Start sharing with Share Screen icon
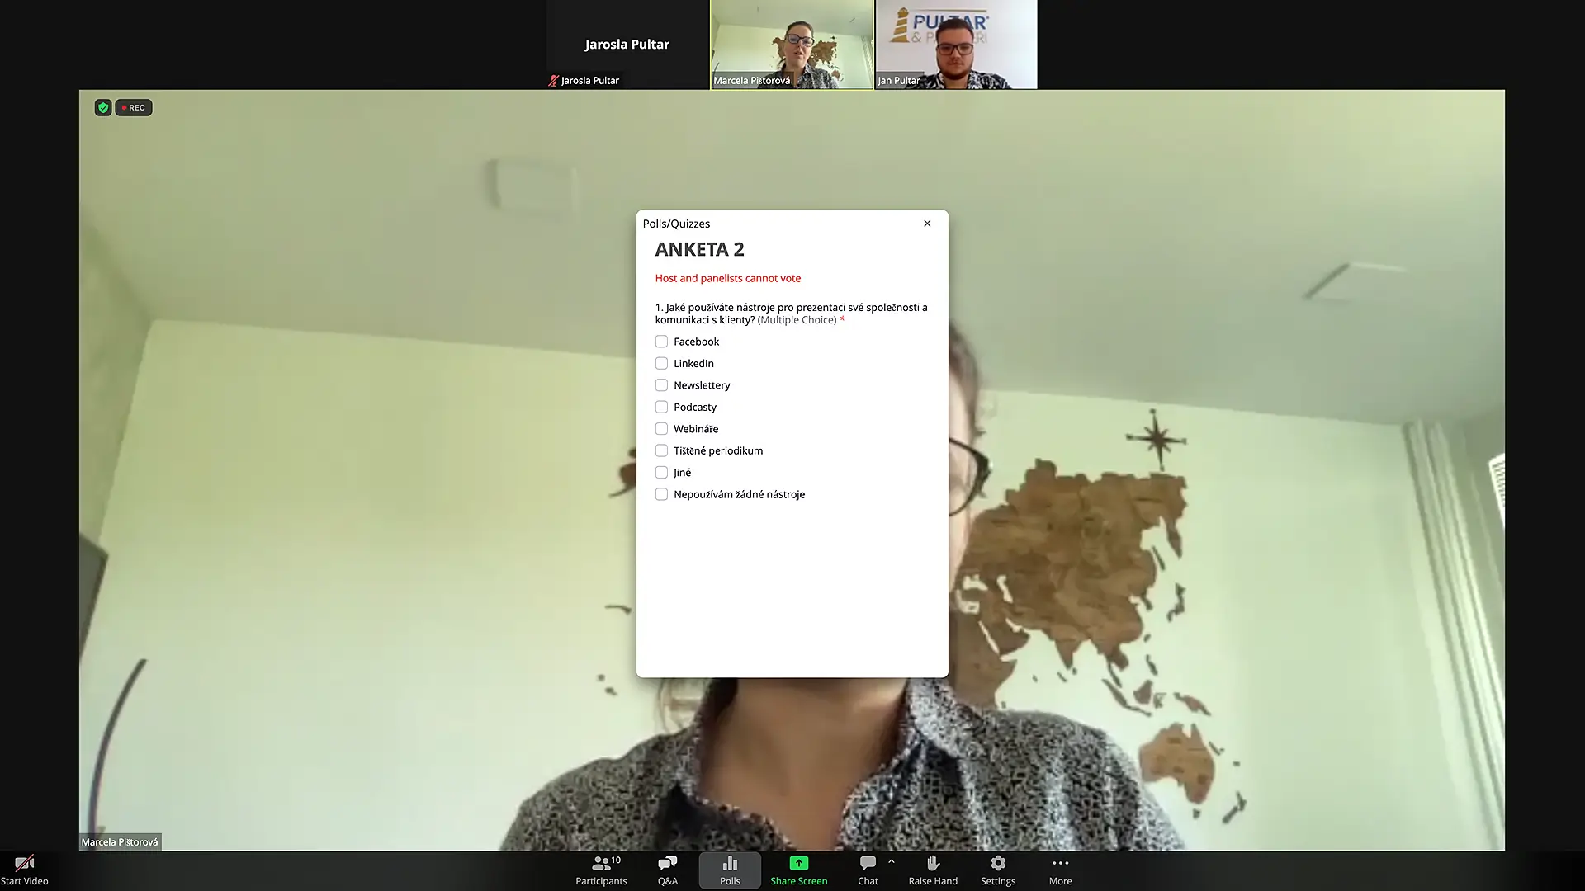Image resolution: width=1585 pixels, height=891 pixels. pos(798,864)
